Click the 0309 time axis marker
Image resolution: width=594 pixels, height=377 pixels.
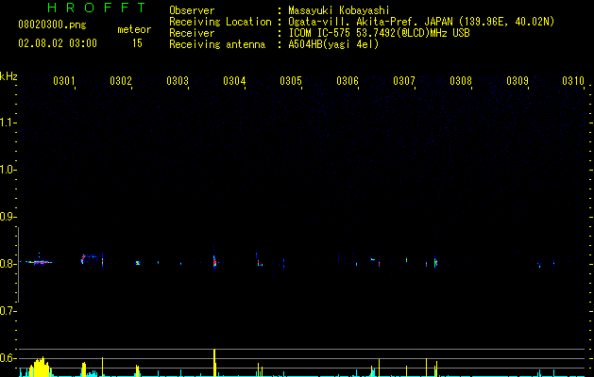pyautogui.click(x=518, y=81)
